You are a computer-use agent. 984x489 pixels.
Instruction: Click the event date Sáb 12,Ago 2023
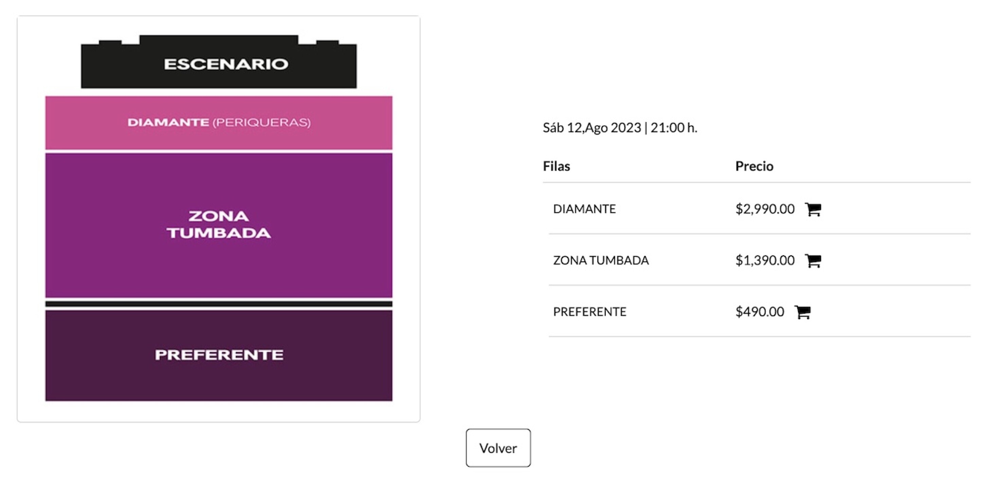[x=592, y=128]
